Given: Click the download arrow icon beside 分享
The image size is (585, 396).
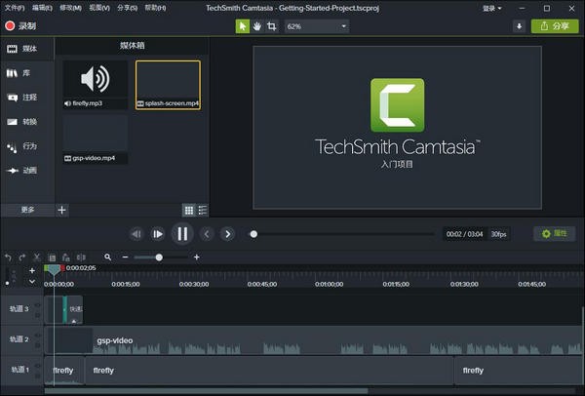Looking at the screenshot, I should 519,26.
